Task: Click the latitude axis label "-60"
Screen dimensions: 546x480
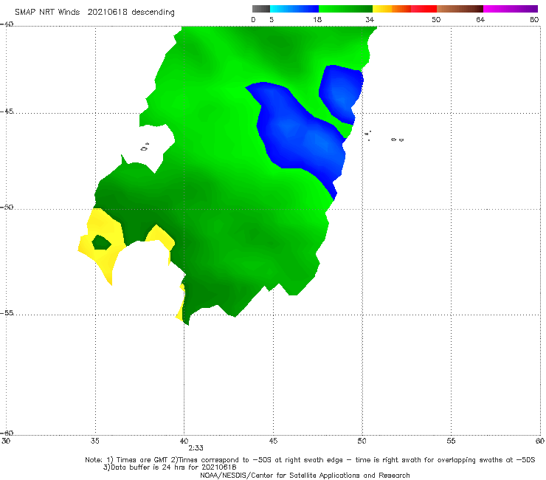Action: [7, 433]
